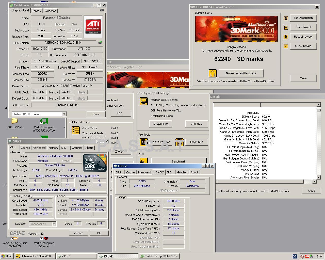Image resolution: width=325 pixels, height=260 pixels.
Task: Click the Core Speed 4165.5 MHz field
Action: pos(40,201)
